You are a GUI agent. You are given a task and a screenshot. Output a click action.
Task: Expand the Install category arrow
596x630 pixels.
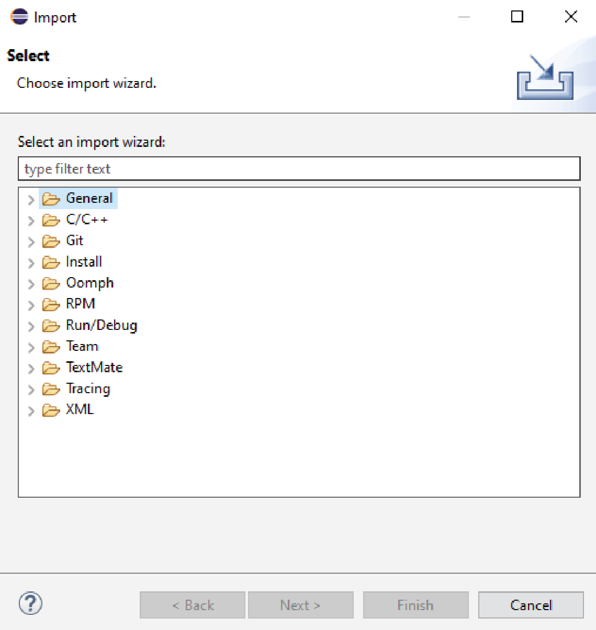tap(31, 263)
